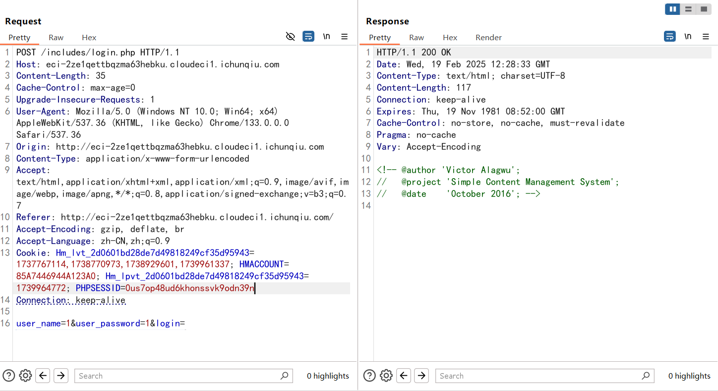Screen dimensions: 718x391
Task: Switch to Raw tab in Request
Action: [56, 37]
